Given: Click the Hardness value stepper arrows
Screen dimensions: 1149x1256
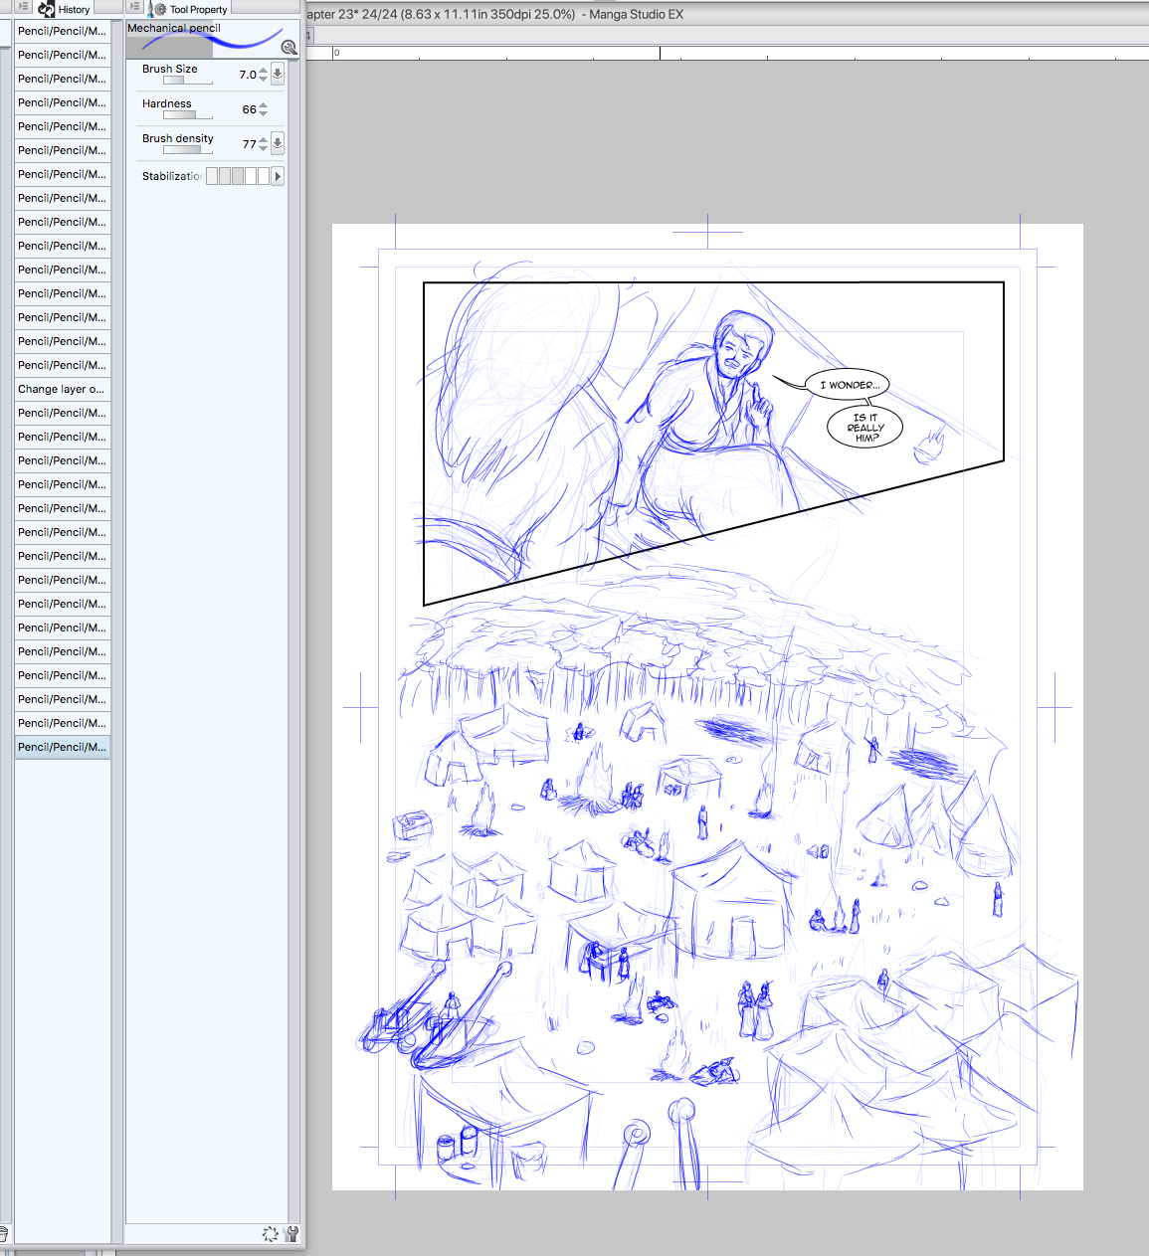Looking at the screenshot, I should tap(263, 109).
